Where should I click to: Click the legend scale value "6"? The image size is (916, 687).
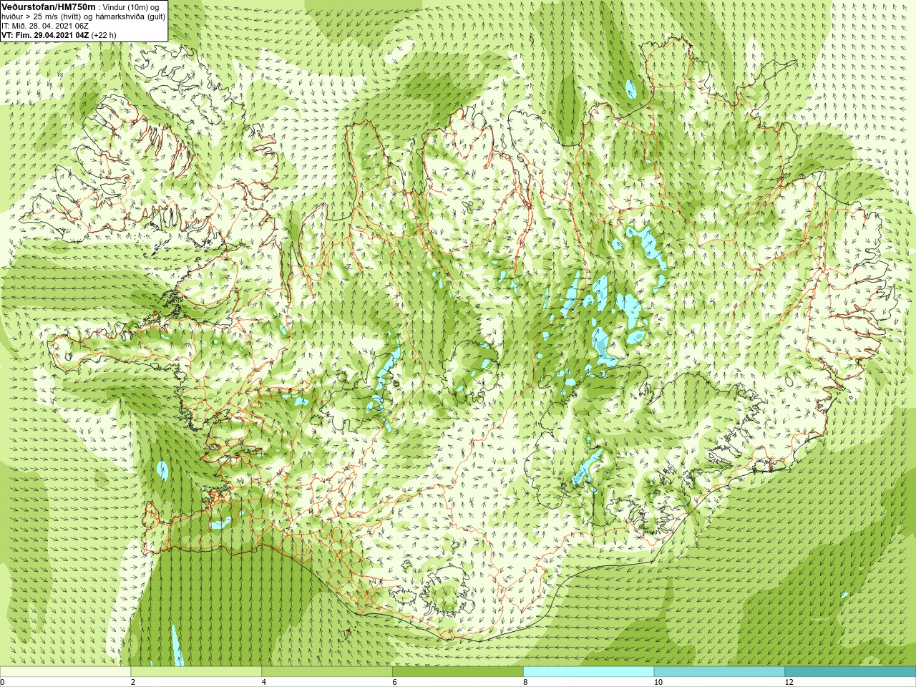394,682
